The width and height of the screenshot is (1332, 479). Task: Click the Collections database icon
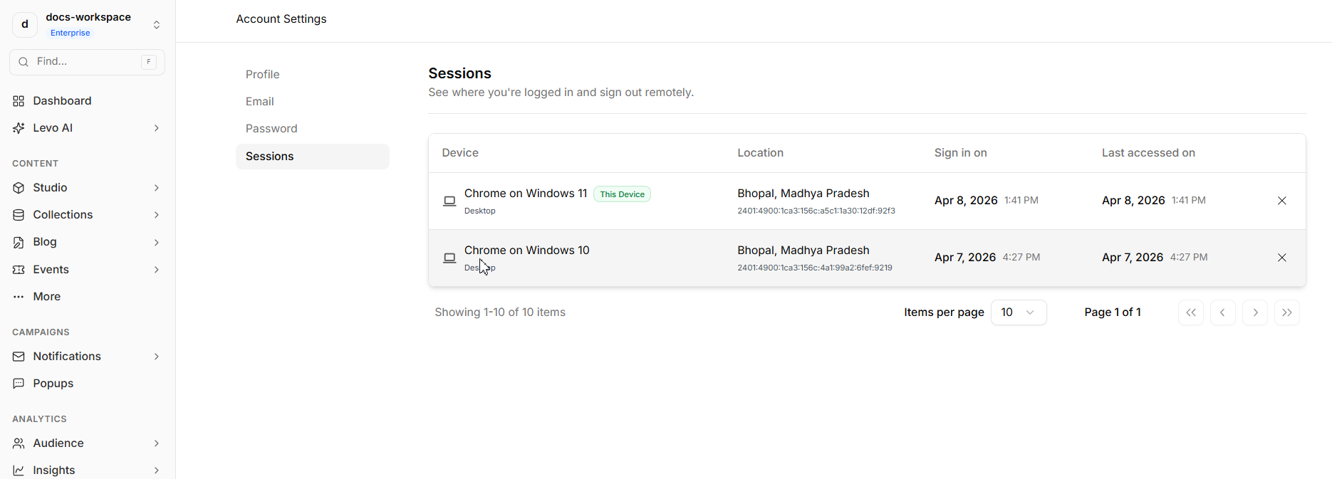click(x=19, y=215)
